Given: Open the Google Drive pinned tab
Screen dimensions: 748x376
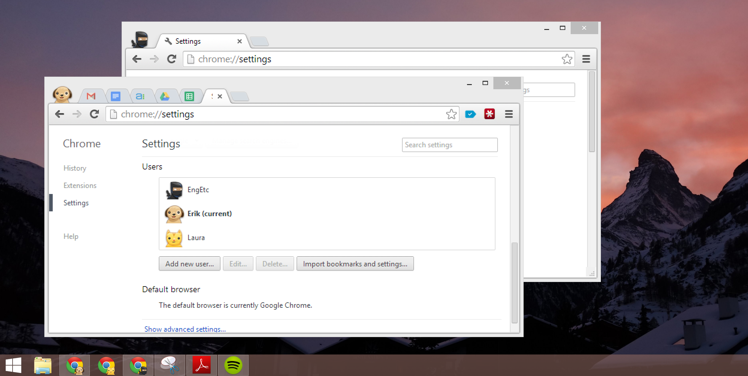Looking at the screenshot, I should [165, 96].
